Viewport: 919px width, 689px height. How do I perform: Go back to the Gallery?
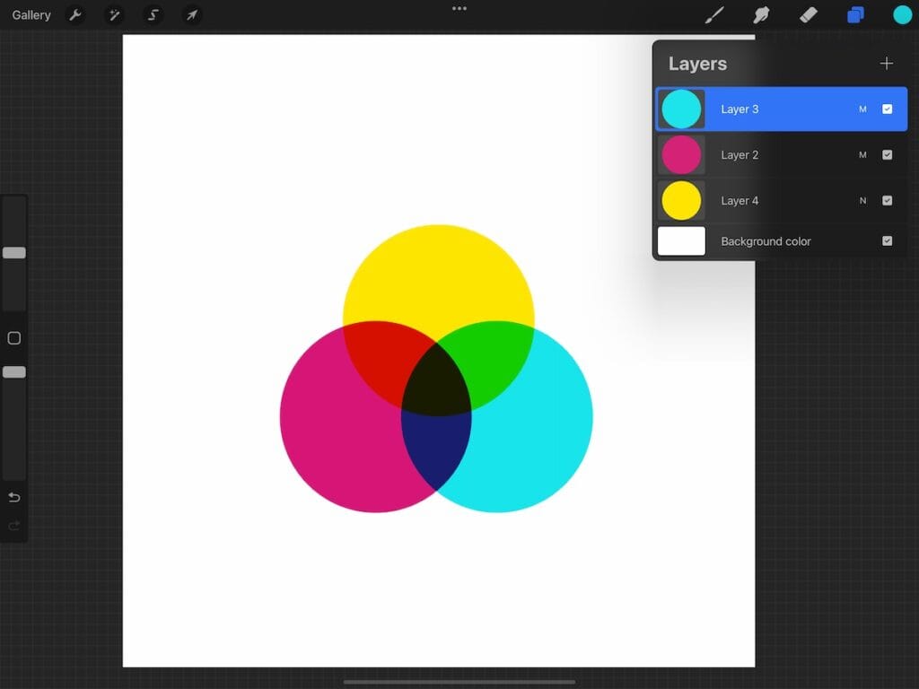pyautogui.click(x=31, y=14)
